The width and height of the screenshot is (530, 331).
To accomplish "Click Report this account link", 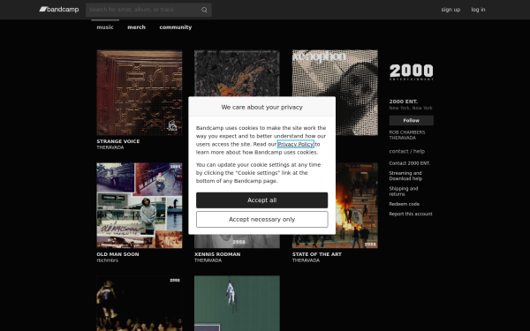I will pyautogui.click(x=411, y=214).
